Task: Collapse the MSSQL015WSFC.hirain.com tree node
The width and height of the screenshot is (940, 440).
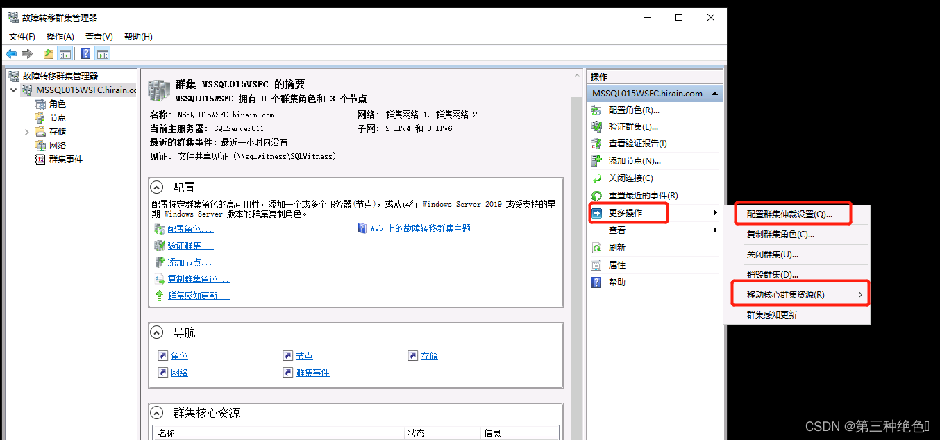Action: tap(14, 90)
